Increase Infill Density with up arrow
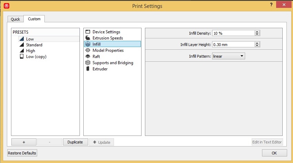Screen dimensions: 293x163 pos(257,32)
